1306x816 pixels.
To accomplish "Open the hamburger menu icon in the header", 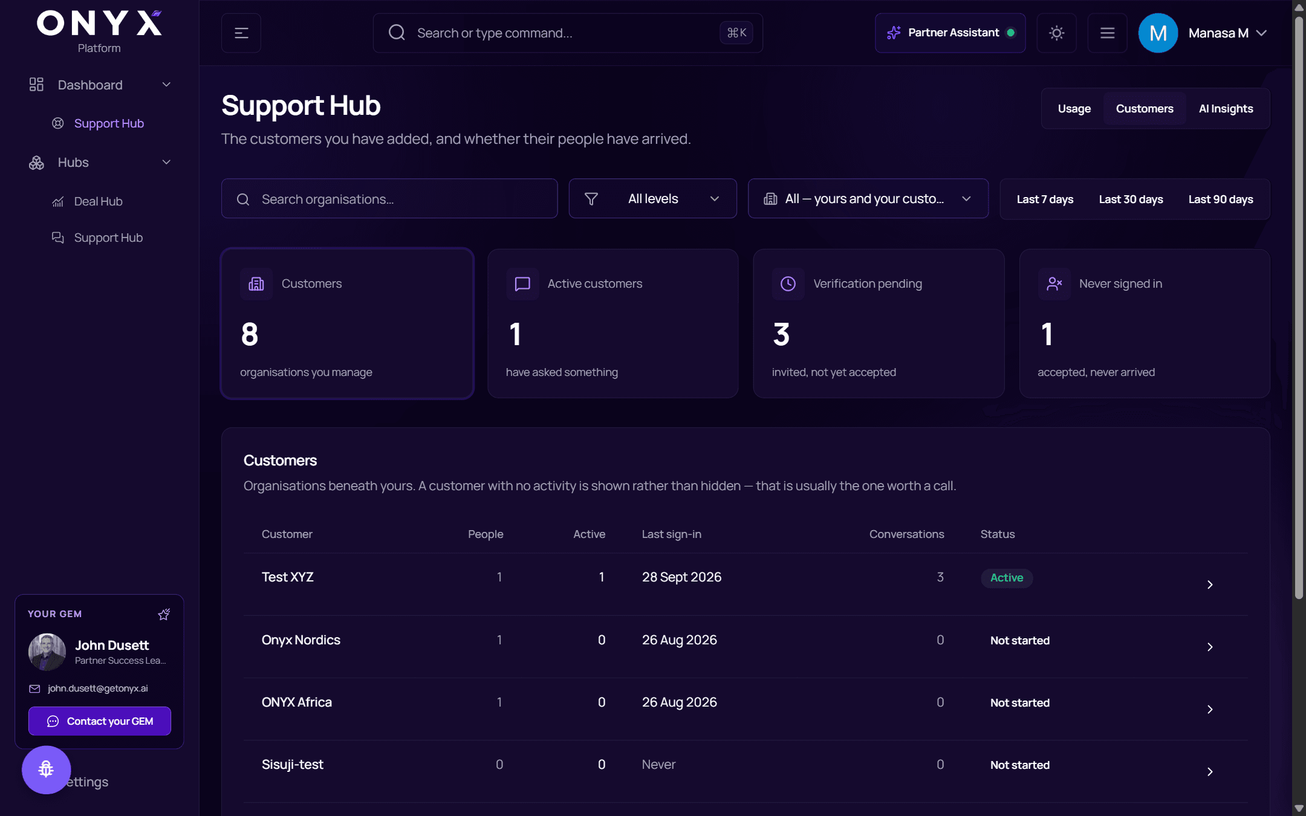I will 1107,33.
